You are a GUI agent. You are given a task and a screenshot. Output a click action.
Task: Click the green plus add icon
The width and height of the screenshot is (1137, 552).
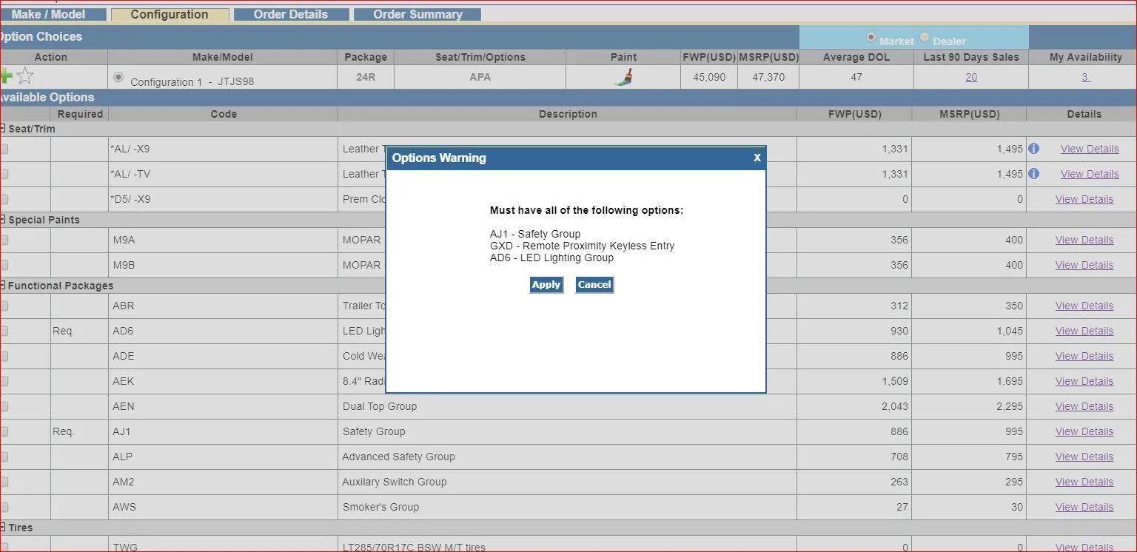(x=6, y=75)
